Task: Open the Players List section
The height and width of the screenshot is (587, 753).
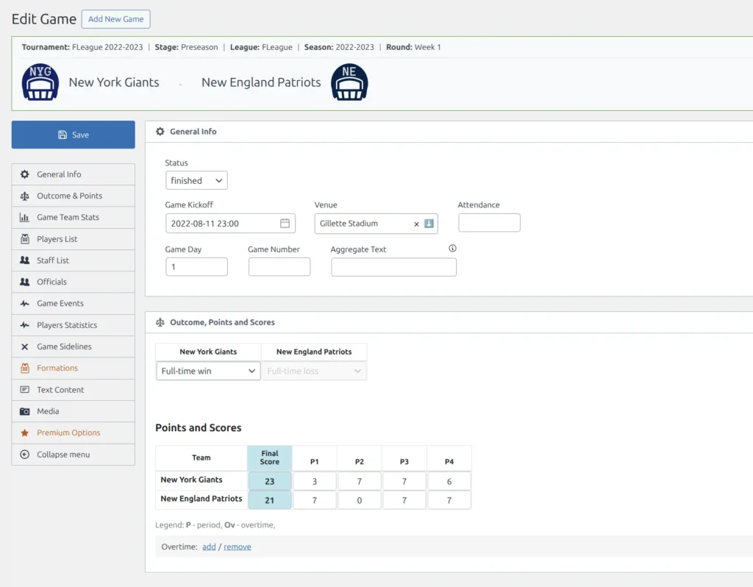Action: pos(73,239)
